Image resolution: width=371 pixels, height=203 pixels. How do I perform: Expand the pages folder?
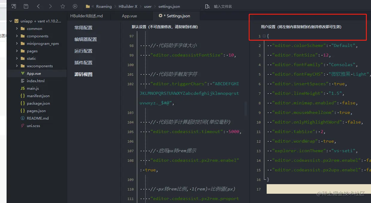tap(17, 51)
